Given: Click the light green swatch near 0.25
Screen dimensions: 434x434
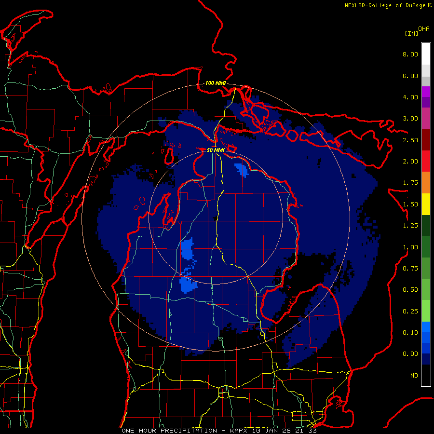Looking at the screenshot, I should (426, 311).
